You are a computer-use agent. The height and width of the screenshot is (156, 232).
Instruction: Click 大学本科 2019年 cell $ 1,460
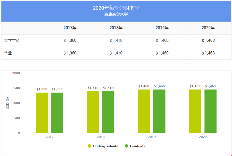coord(162,40)
